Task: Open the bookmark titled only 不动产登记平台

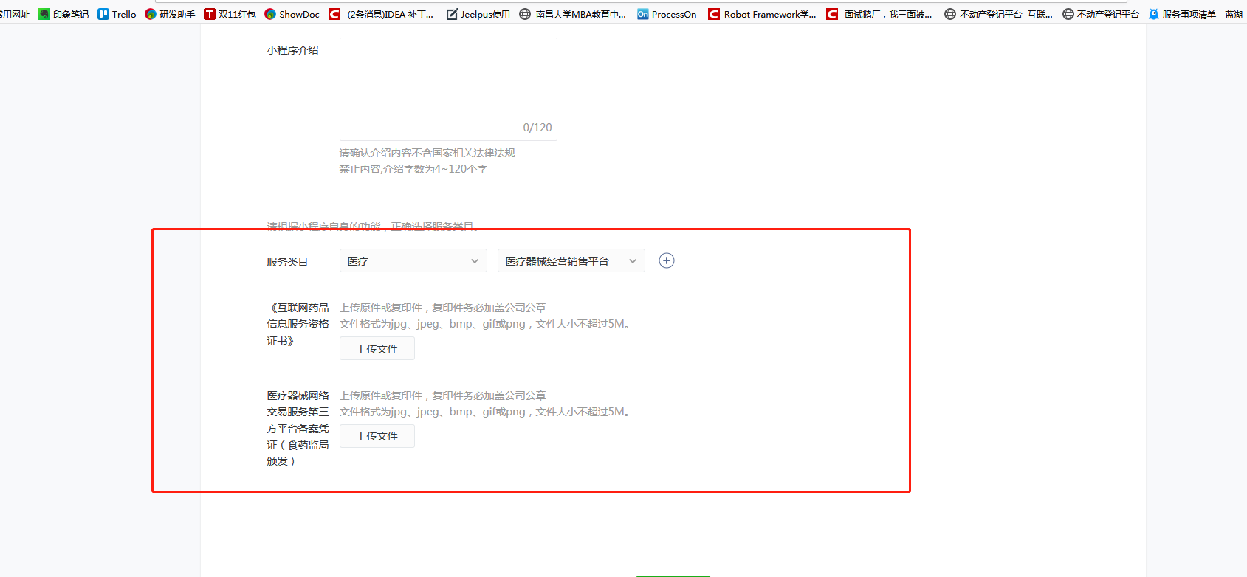Action: click(x=1101, y=14)
